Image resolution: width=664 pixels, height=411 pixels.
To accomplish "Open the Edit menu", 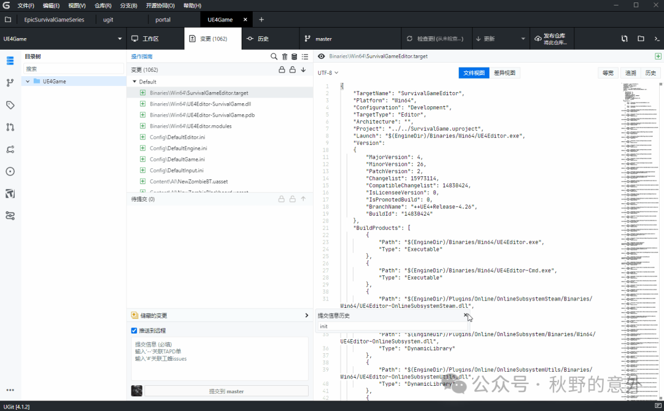I will click(x=51, y=6).
